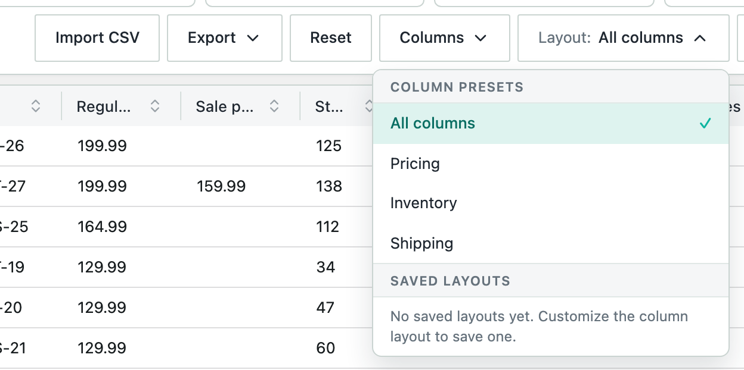This screenshot has height=370, width=744.
Task: Click the regular price 129.99 in the -19 row
Action: pos(102,267)
